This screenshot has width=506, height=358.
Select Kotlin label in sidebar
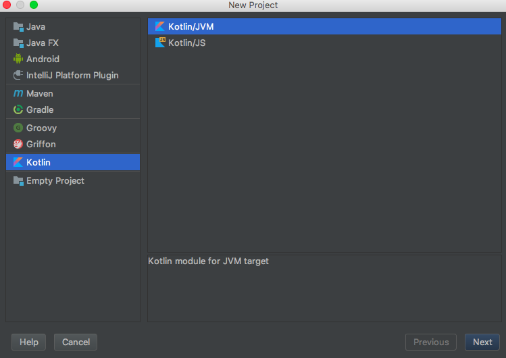click(39, 162)
